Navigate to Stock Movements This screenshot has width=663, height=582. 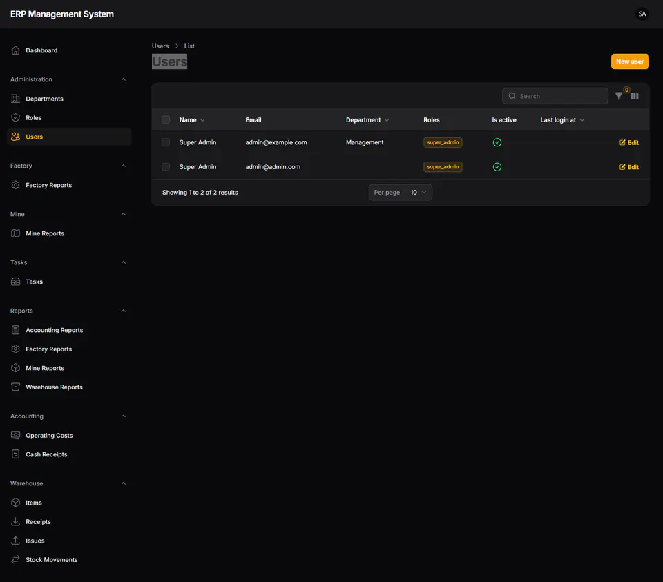[69, 559]
